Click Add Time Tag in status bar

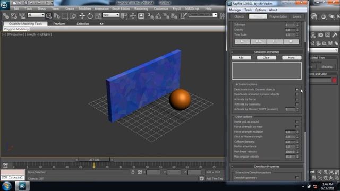214,179
